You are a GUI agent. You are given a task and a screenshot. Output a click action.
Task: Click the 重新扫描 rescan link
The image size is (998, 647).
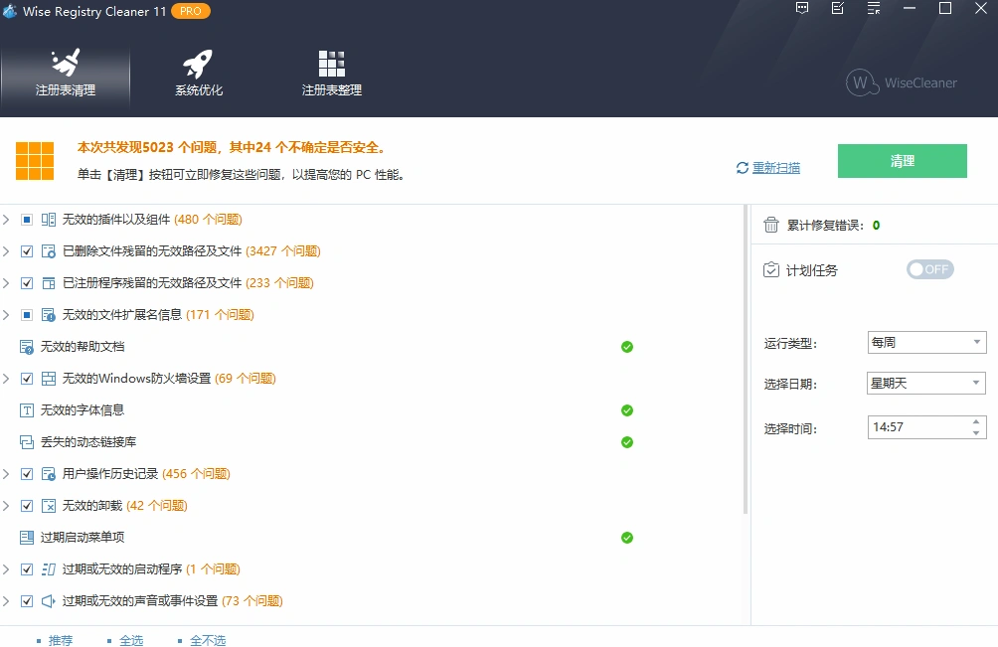pos(776,167)
